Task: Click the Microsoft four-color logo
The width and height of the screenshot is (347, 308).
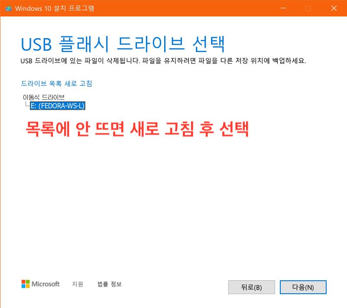Action: pyautogui.click(x=40, y=284)
